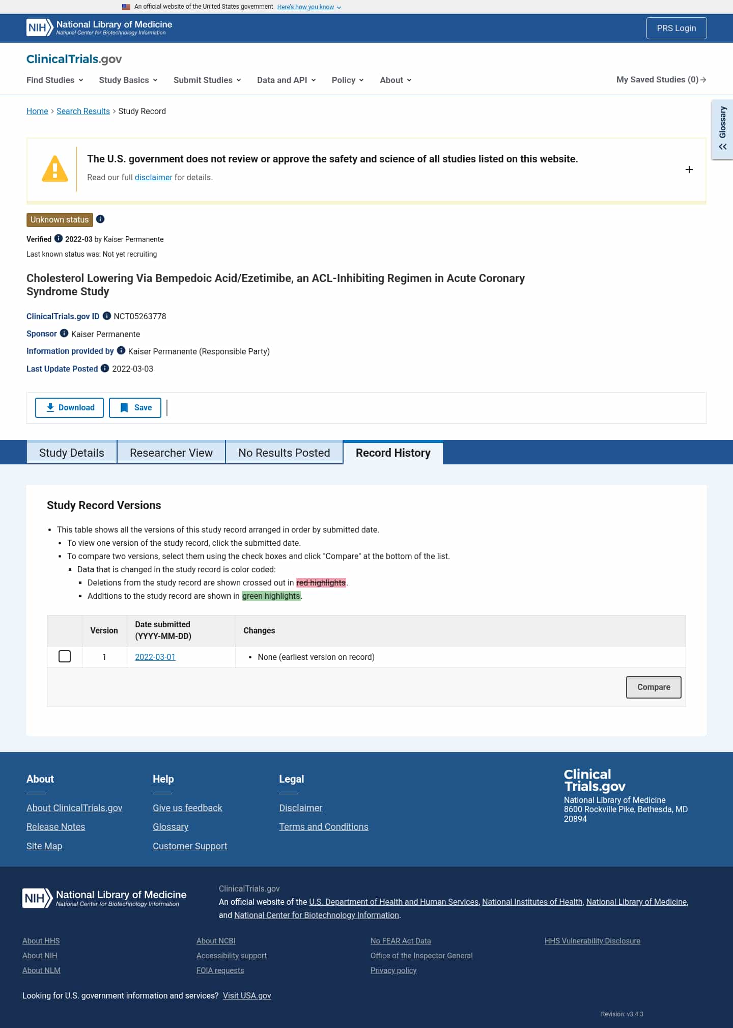Save this study

tap(135, 408)
